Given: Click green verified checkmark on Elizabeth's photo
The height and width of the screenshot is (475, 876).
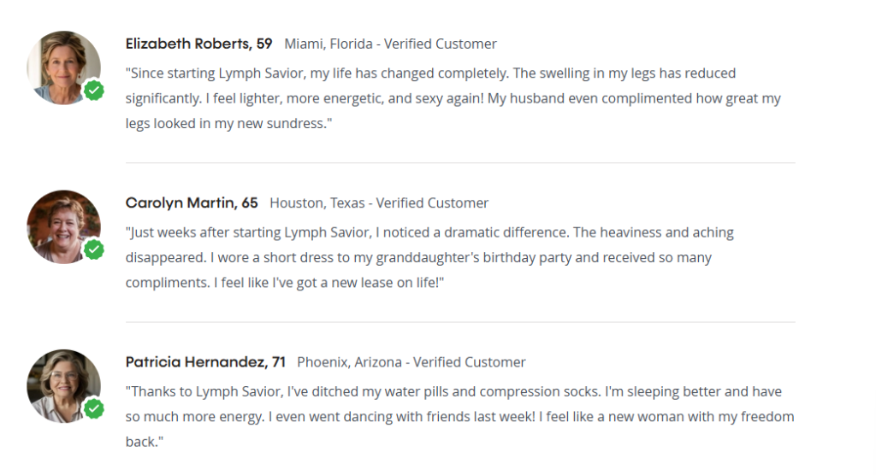Looking at the screenshot, I should pyautogui.click(x=94, y=91).
